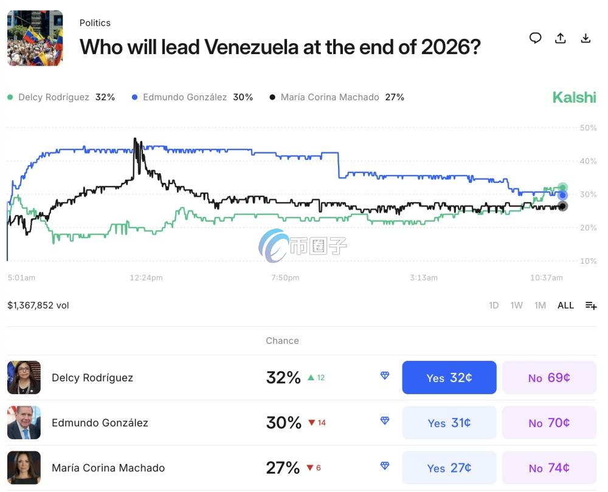The image size is (608, 492).
Task: Switch chart to 1M range
Action: [540, 306]
